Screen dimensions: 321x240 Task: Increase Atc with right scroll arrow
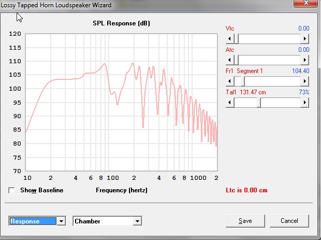click(x=304, y=60)
